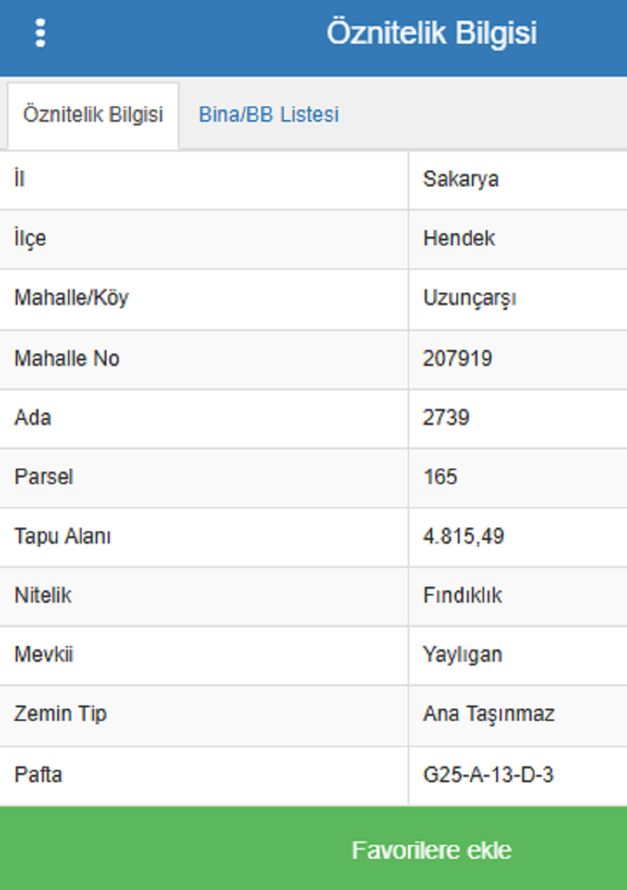The width and height of the screenshot is (627, 890).
Task: Click the Zemin Tip row label
Action: (x=60, y=713)
